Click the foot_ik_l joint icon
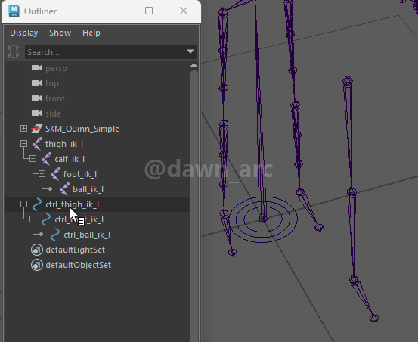418x342 pixels. [x=55, y=174]
